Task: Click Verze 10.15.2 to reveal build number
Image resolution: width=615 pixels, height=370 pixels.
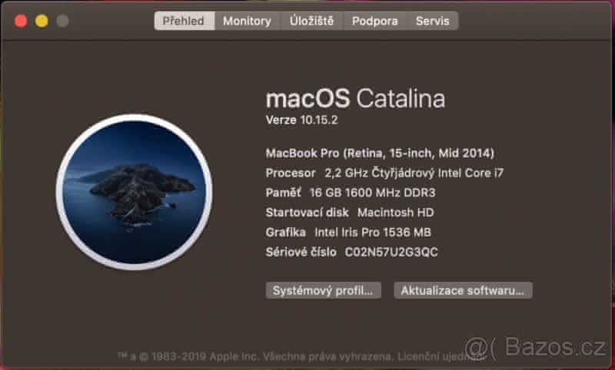Action: [x=301, y=120]
